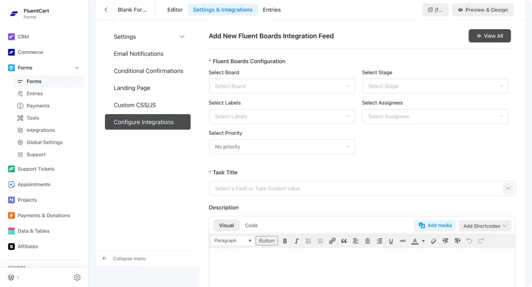The width and height of the screenshot is (532, 287).
Task: Open the Data & Tables icon
Action: click(11, 231)
